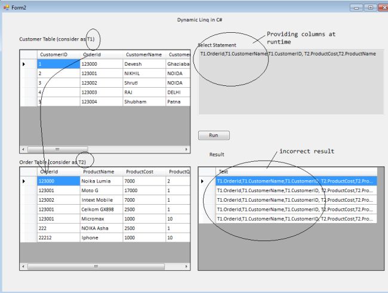Select the RAJ customer name cell
388x293 pixels.
tap(144, 92)
